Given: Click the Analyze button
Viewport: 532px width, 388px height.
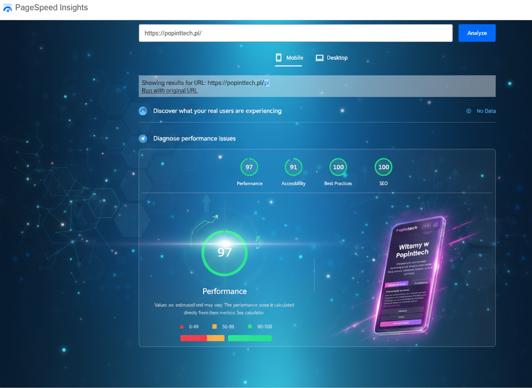Looking at the screenshot, I should pos(477,33).
